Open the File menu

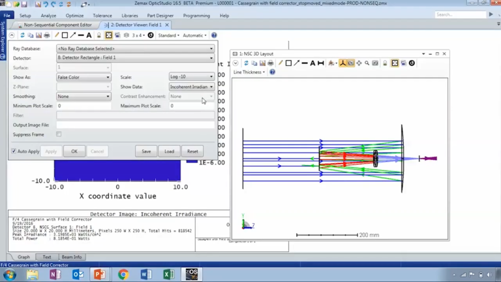(7, 16)
